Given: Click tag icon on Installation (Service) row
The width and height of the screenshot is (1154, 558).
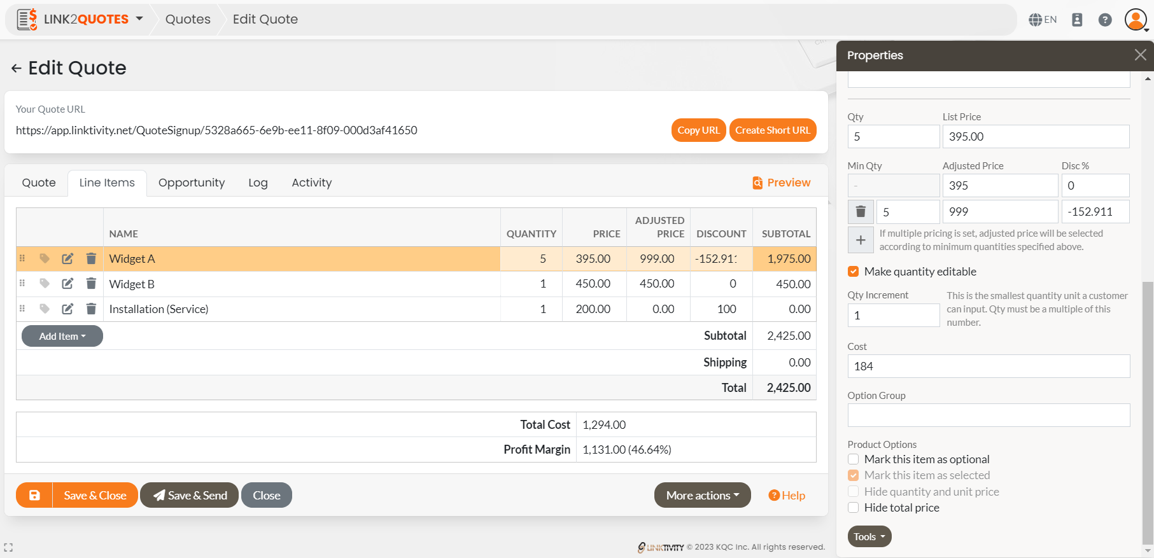Looking at the screenshot, I should (45, 309).
